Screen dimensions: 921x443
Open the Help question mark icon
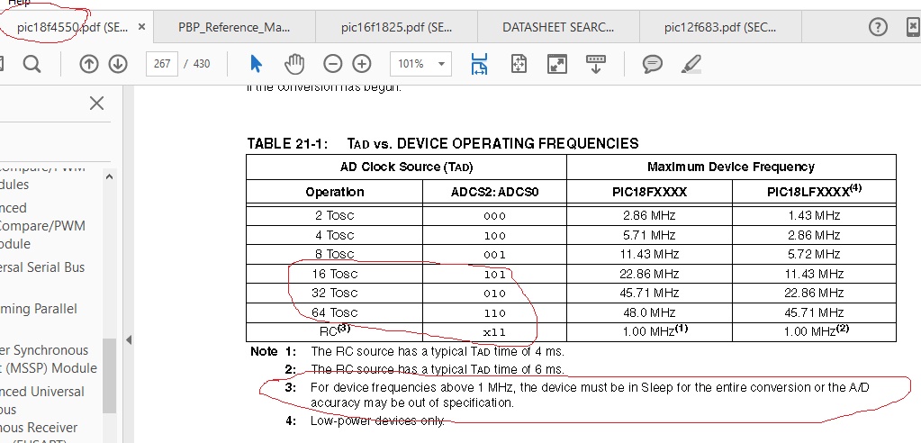tap(878, 27)
